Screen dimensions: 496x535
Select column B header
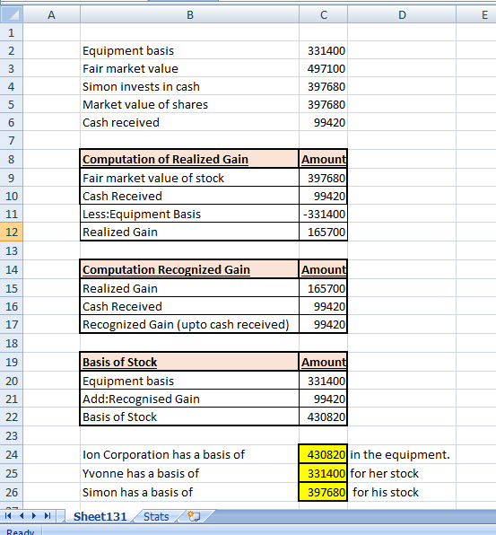click(x=190, y=14)
